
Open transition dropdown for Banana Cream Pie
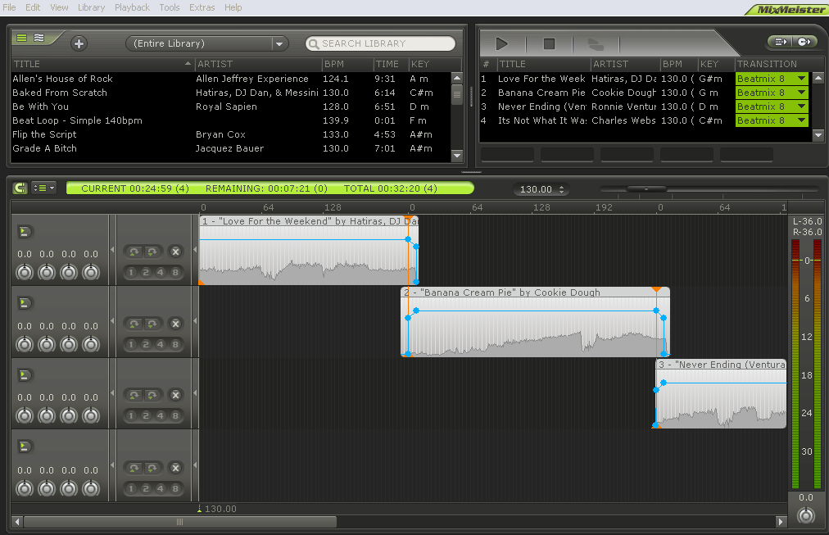(801, 93)
